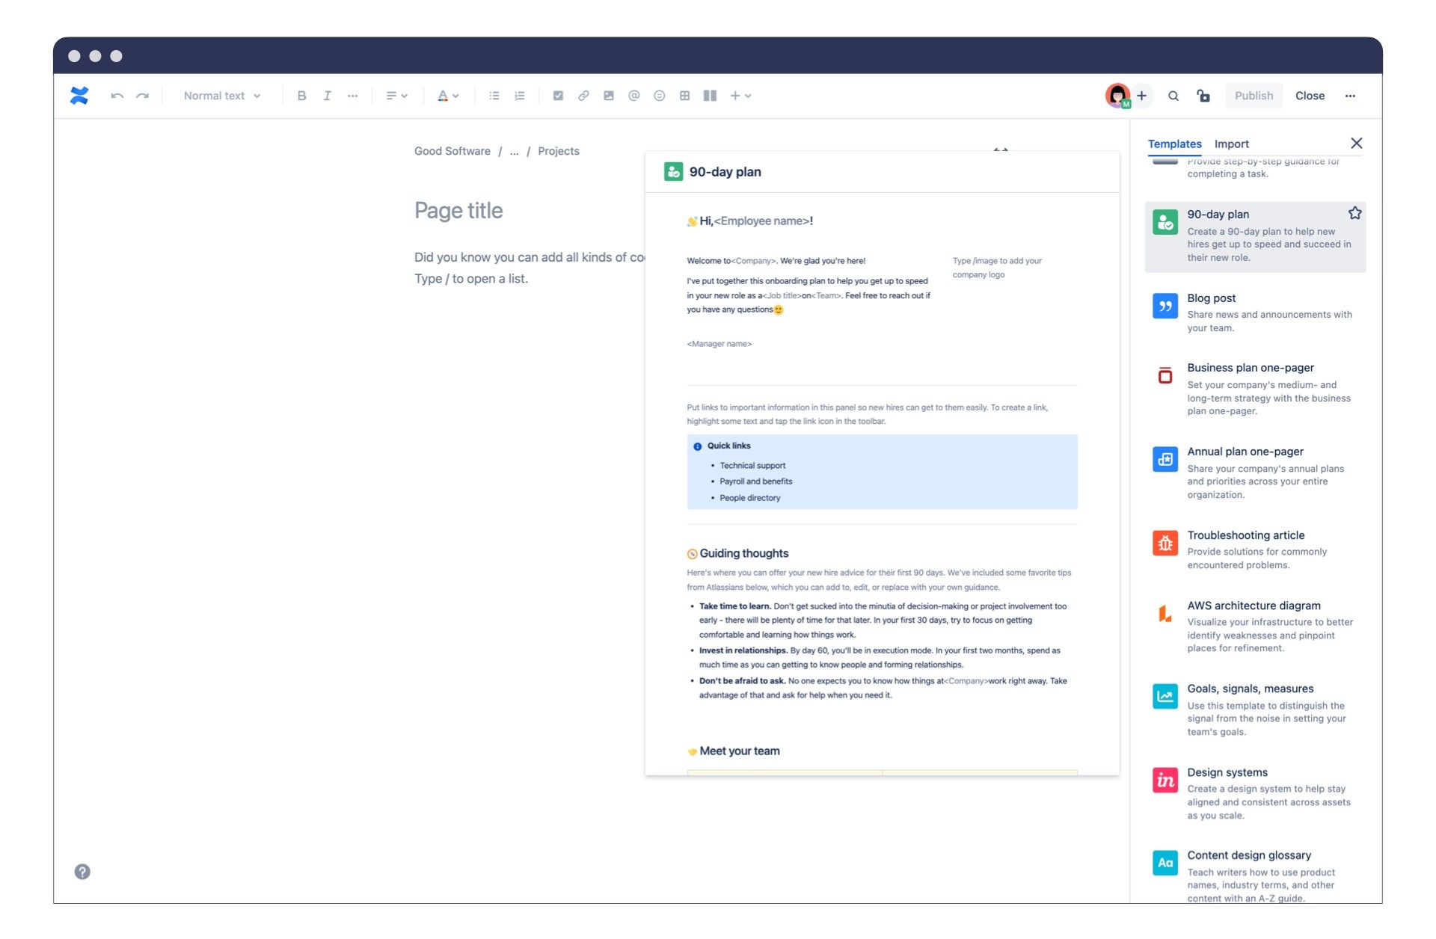Select the 90-day plan template
The image size is (1436, 939).
[x=1255, y=236]
